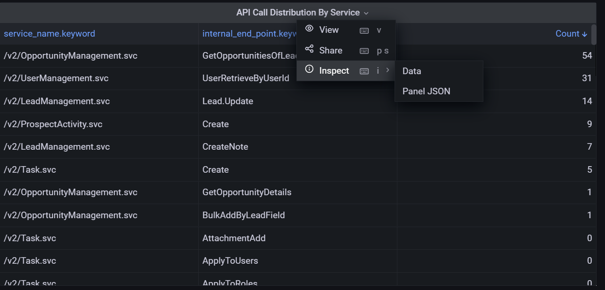Screen dimensions: 605x290
Task: Click the table's vertical scrollbar
Action: pos(594,35)
